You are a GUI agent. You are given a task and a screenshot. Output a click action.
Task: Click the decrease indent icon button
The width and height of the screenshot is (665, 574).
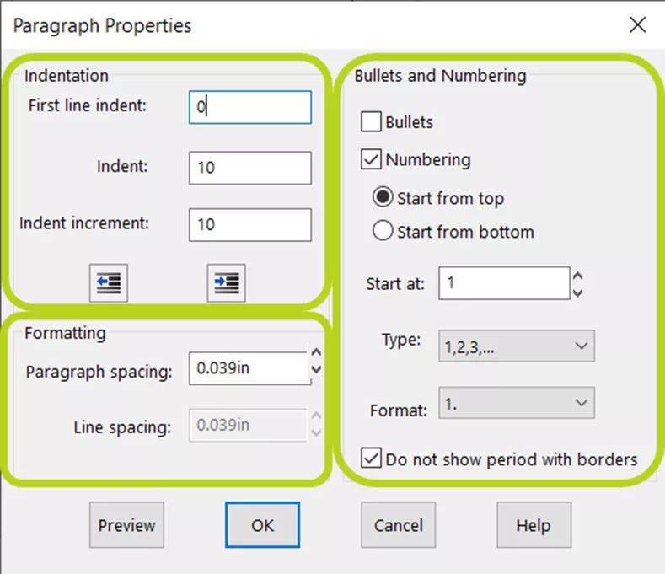[x=109, y=283]
